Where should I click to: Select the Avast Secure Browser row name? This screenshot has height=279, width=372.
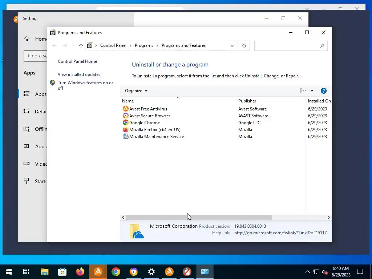(150, 116)
